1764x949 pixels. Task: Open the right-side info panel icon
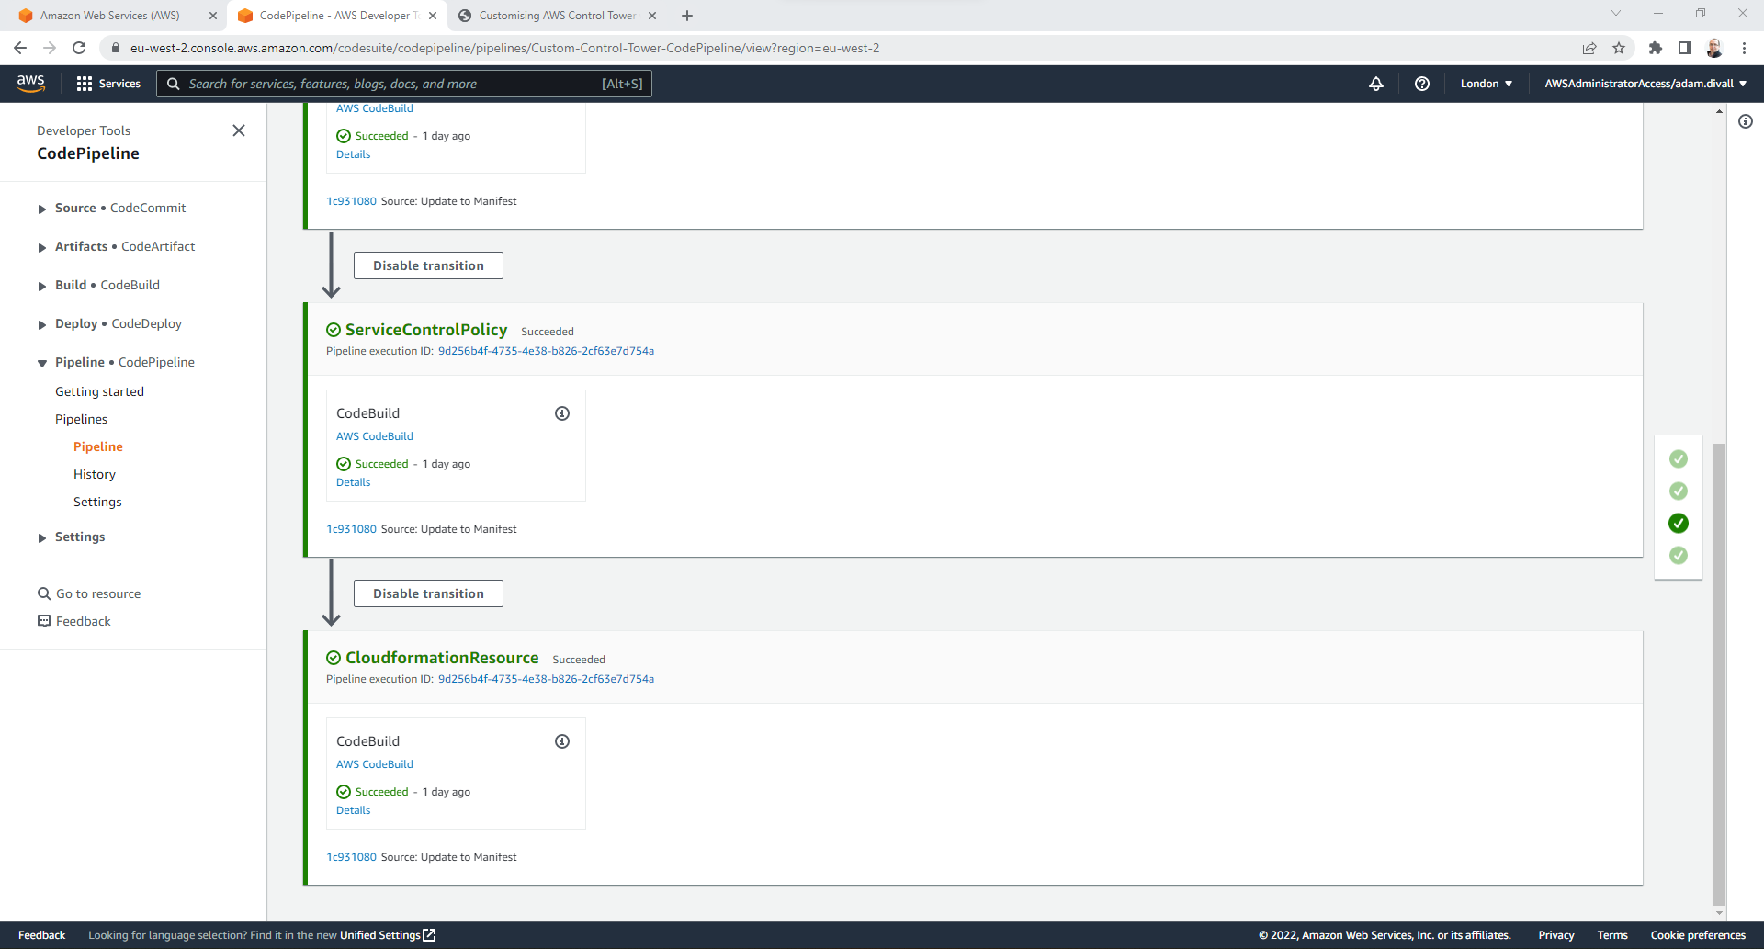1746,121
